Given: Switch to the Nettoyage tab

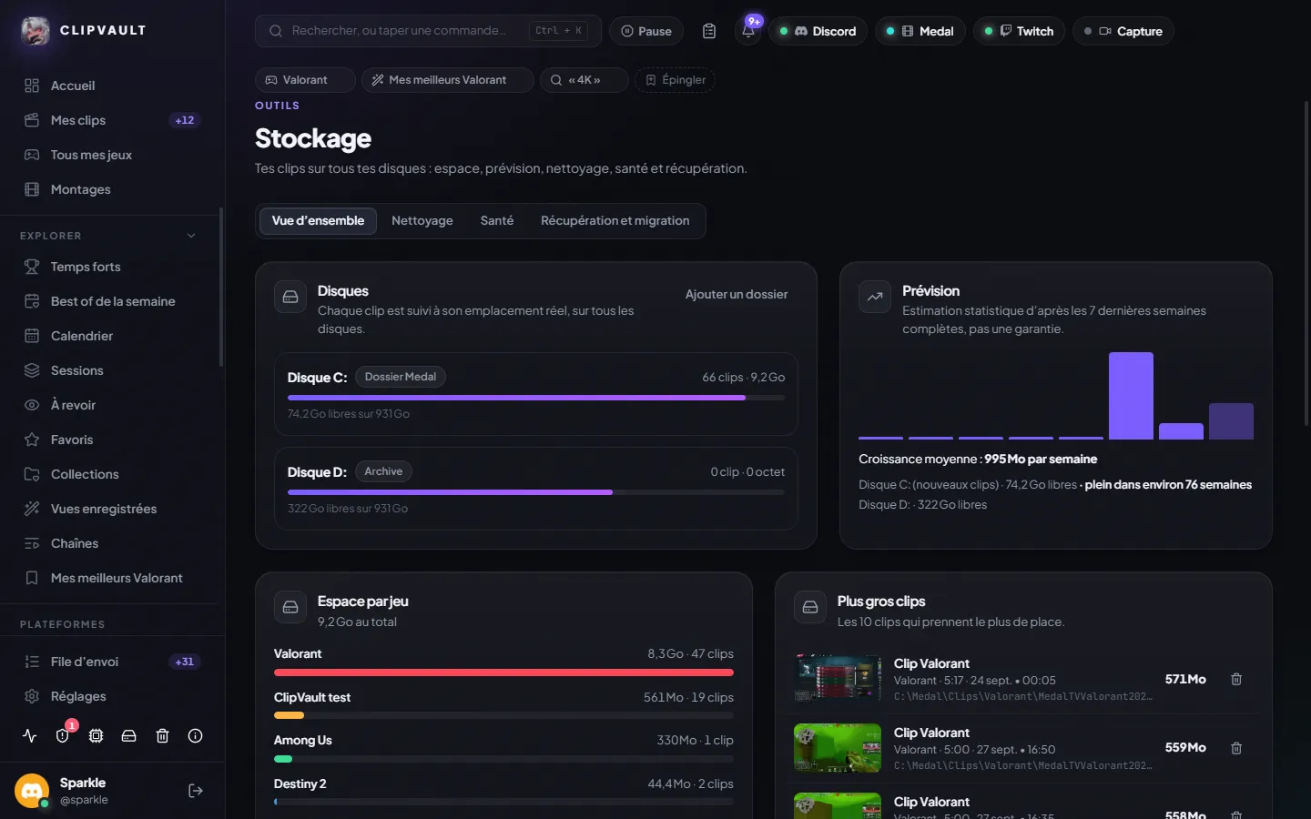Looking at the screenshot, I should (x=422, y=221).
